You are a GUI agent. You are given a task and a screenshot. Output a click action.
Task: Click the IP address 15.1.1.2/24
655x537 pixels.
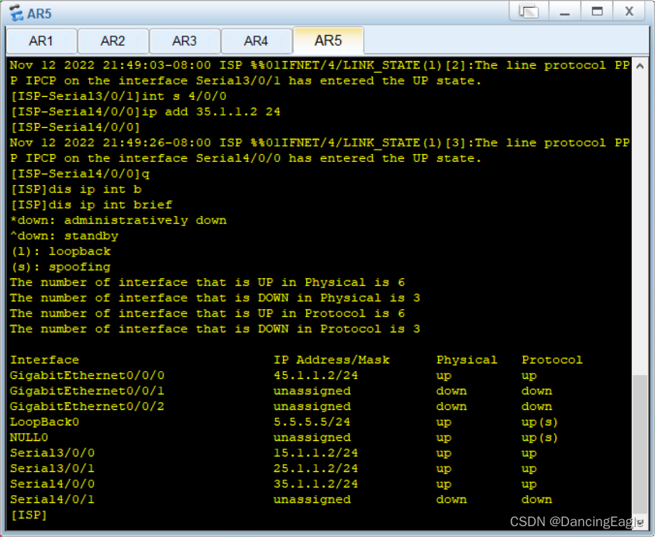(x=315, y=453)
